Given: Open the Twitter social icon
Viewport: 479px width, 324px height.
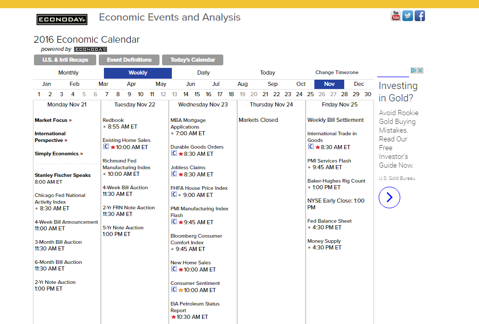Looking at the screenshot, I should [408, 15].
